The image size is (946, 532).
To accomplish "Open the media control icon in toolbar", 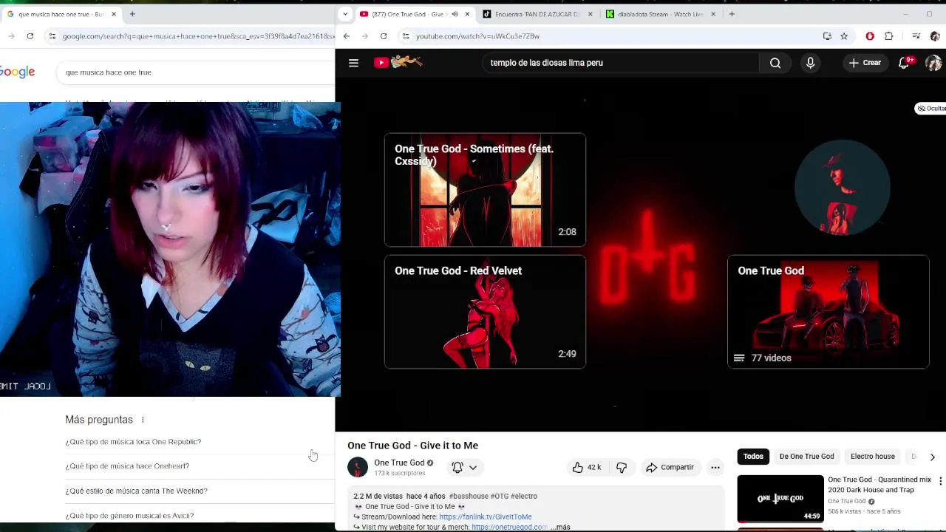I will [916, 35].
